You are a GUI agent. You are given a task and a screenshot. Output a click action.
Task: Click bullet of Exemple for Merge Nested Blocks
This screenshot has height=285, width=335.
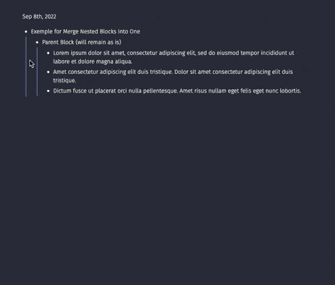tap(26, 31)
